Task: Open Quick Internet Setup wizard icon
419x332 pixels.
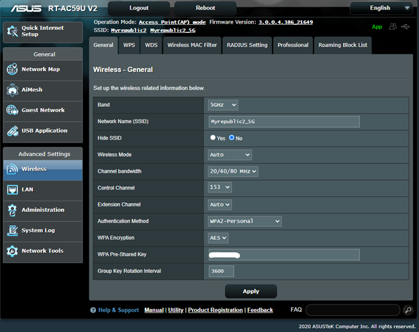Action: 12,32
